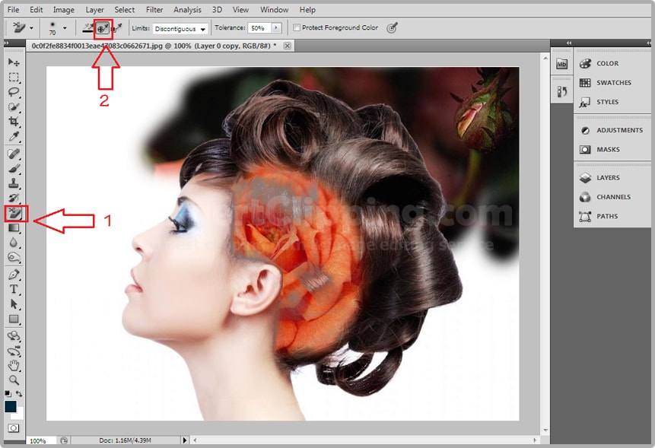Open the Swatches panel

click(613, 83)
